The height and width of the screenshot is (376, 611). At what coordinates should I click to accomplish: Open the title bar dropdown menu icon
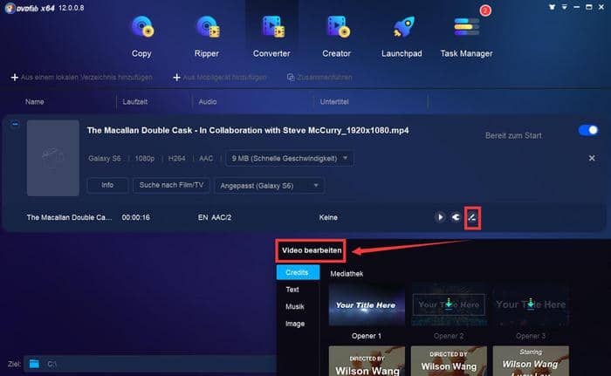pyautogui.click(x=564, y=7)
